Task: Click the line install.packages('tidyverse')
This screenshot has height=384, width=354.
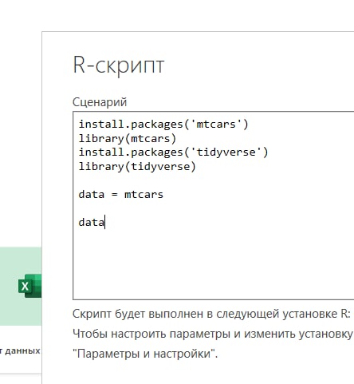Action: coord(173,152)
